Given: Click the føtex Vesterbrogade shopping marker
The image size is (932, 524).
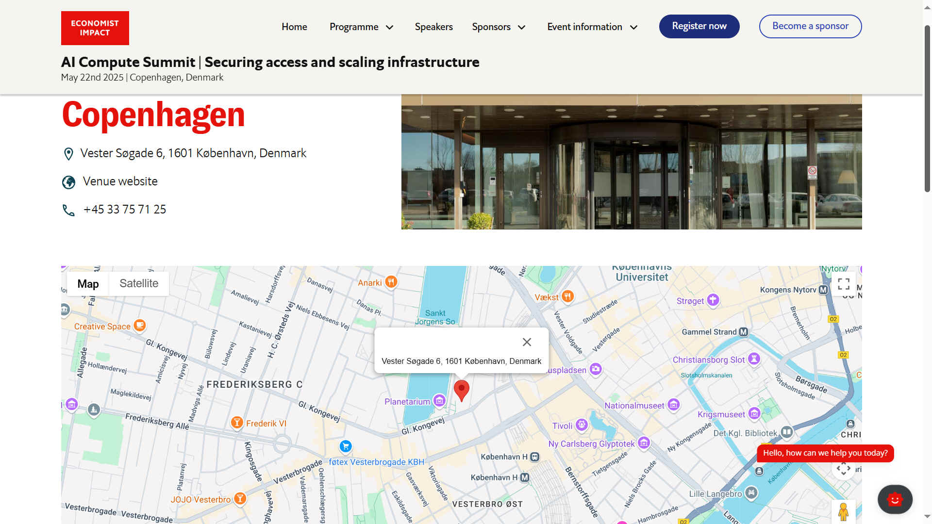Looking at the screenshot, I should (x=346, y=446).
